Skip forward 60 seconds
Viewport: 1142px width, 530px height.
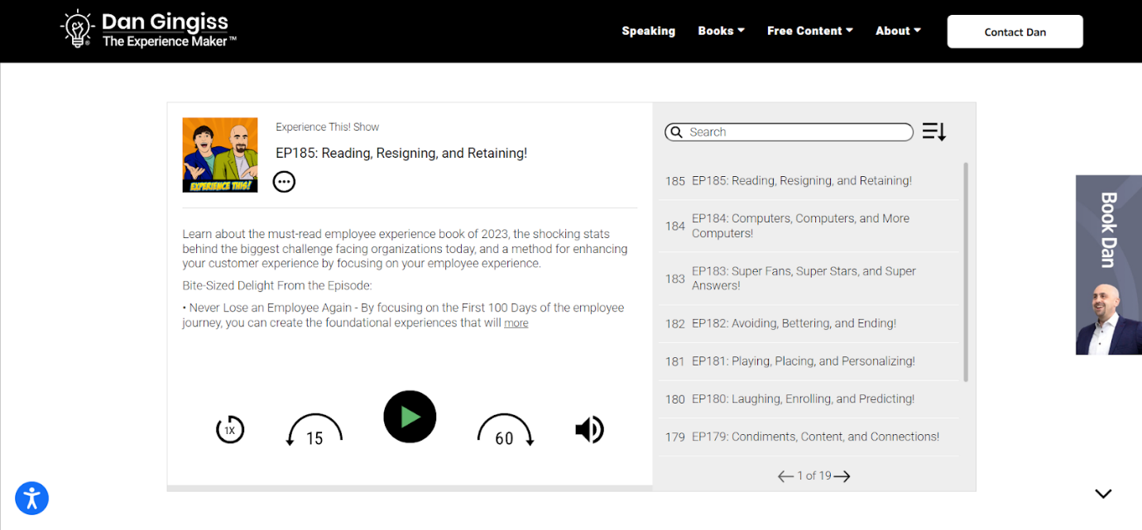point(505,430)
